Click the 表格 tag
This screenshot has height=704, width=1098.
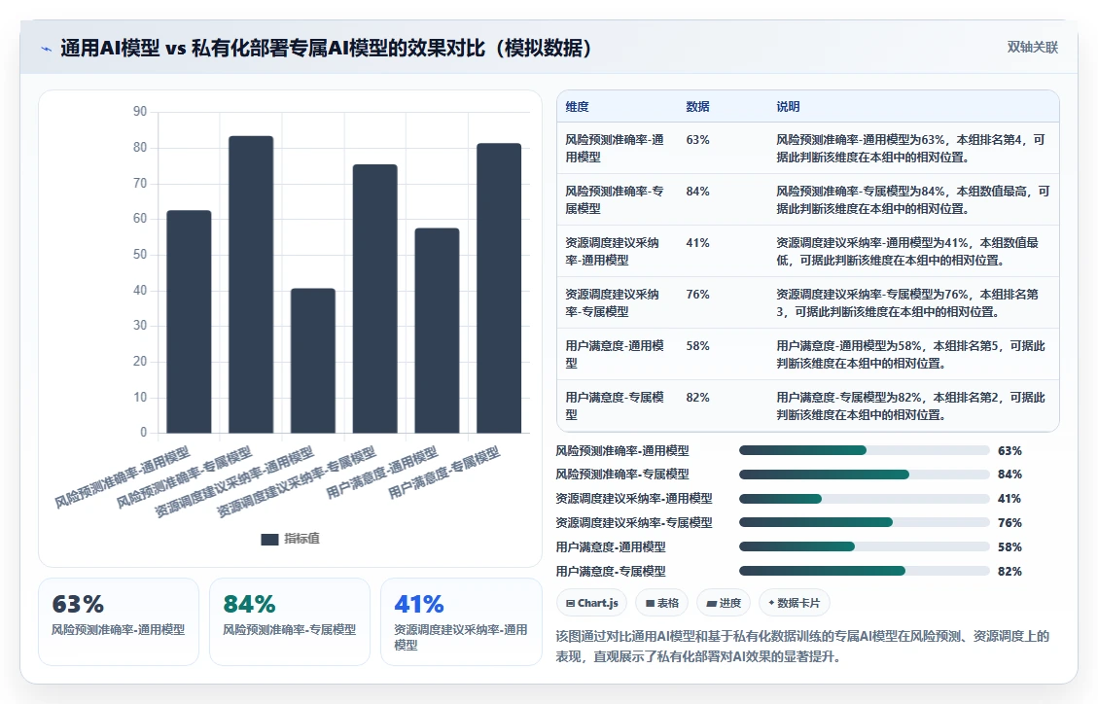[x=661, y=603]
